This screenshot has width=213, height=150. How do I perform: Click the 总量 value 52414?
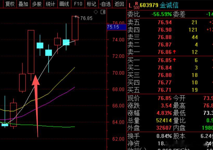[164, 120]
